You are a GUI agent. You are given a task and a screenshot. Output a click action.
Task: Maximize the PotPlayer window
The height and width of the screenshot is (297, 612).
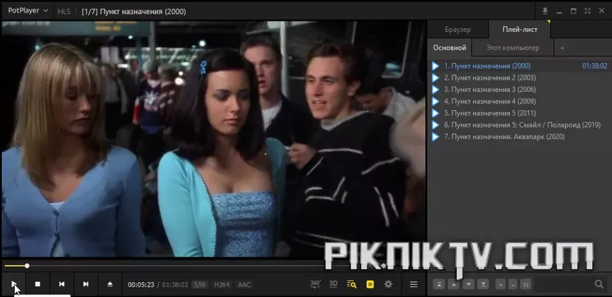tap(573, 11)
